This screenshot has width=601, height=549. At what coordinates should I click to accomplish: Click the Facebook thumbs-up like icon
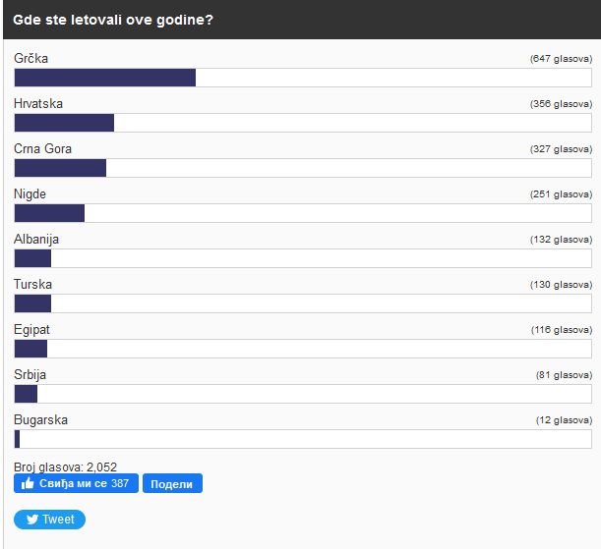(x=28, y=483)
